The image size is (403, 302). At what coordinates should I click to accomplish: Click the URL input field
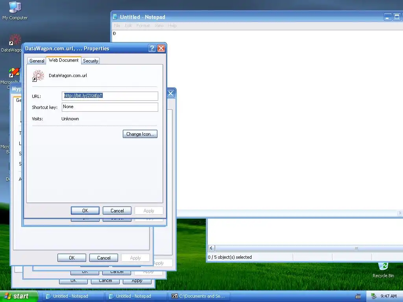point(110,96)
